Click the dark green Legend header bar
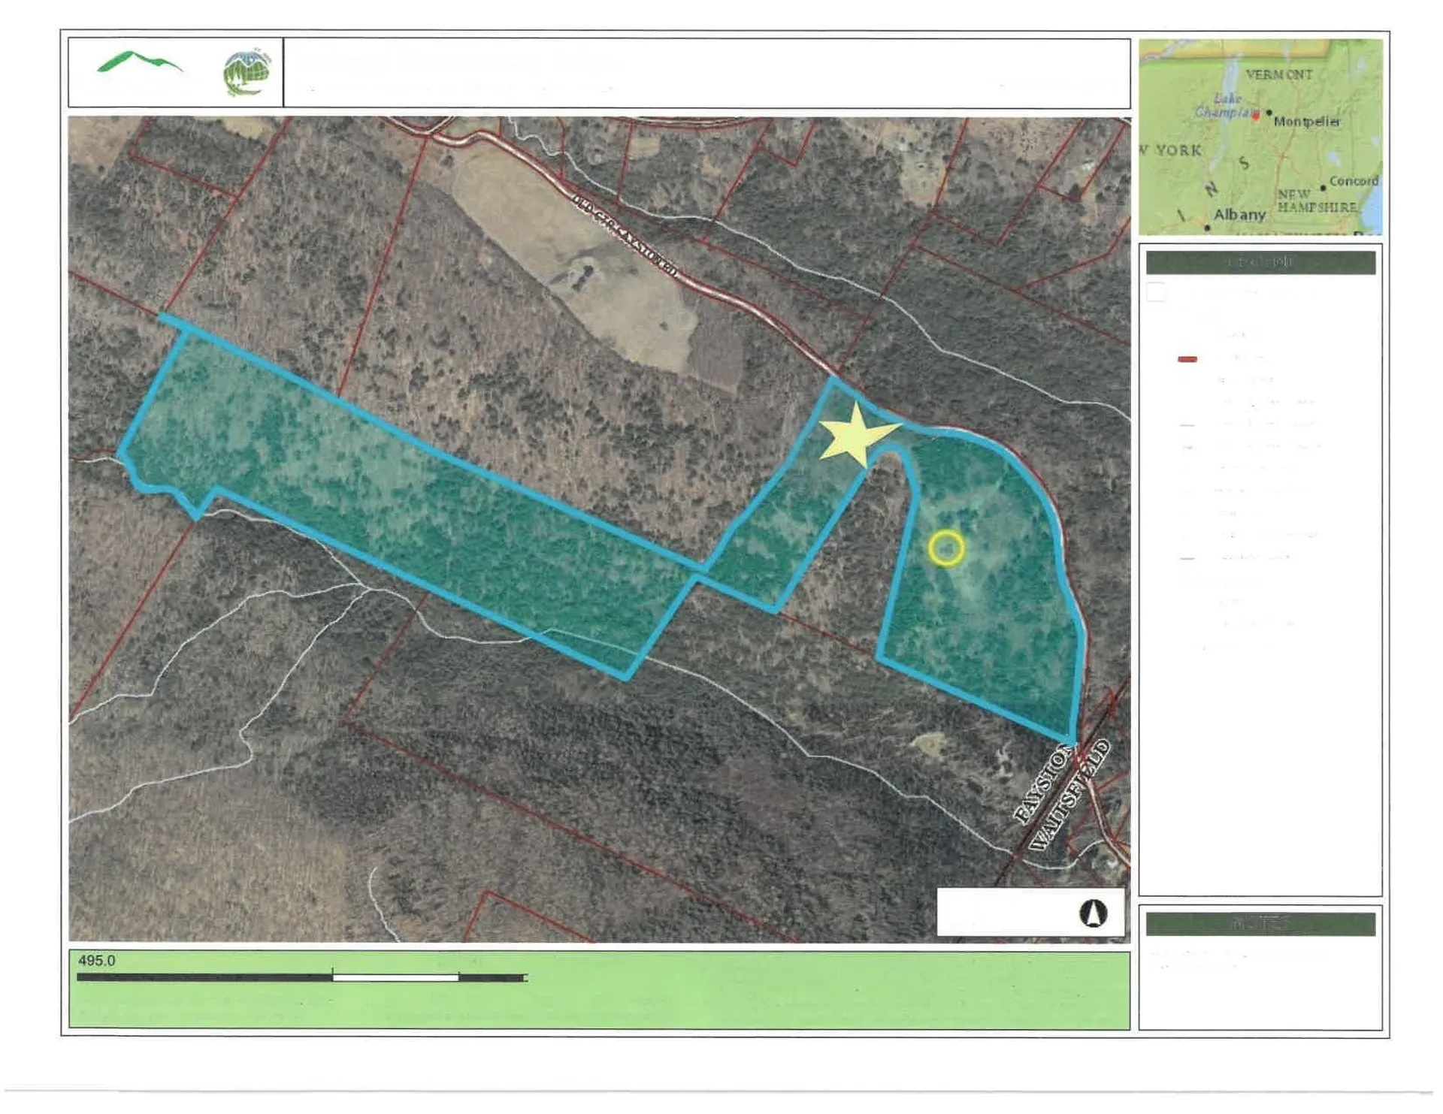The image size is (1443, 1114). tap(1260, 262)
